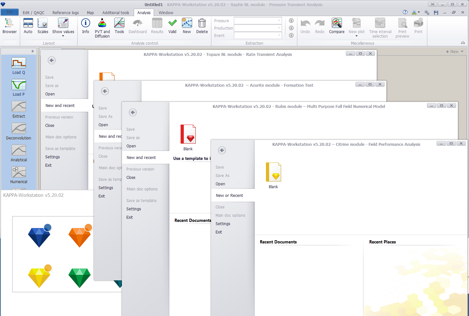Click the Redo arrow
469x316 pixels.
(320, 23)
